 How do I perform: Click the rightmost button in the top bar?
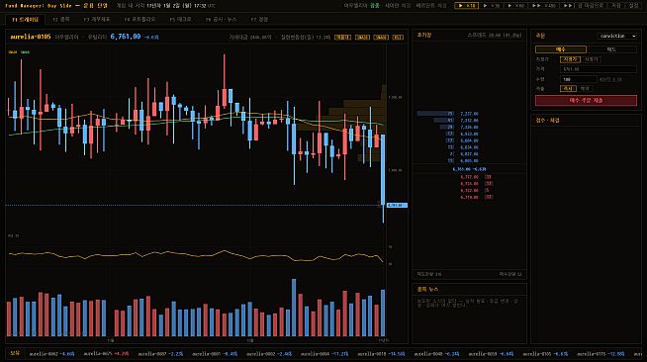click(x=633, y=6)
